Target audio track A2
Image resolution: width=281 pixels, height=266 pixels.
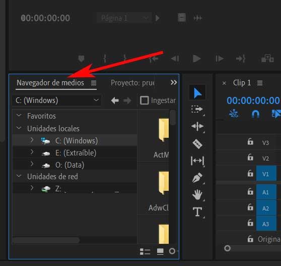tap(266, 208)
